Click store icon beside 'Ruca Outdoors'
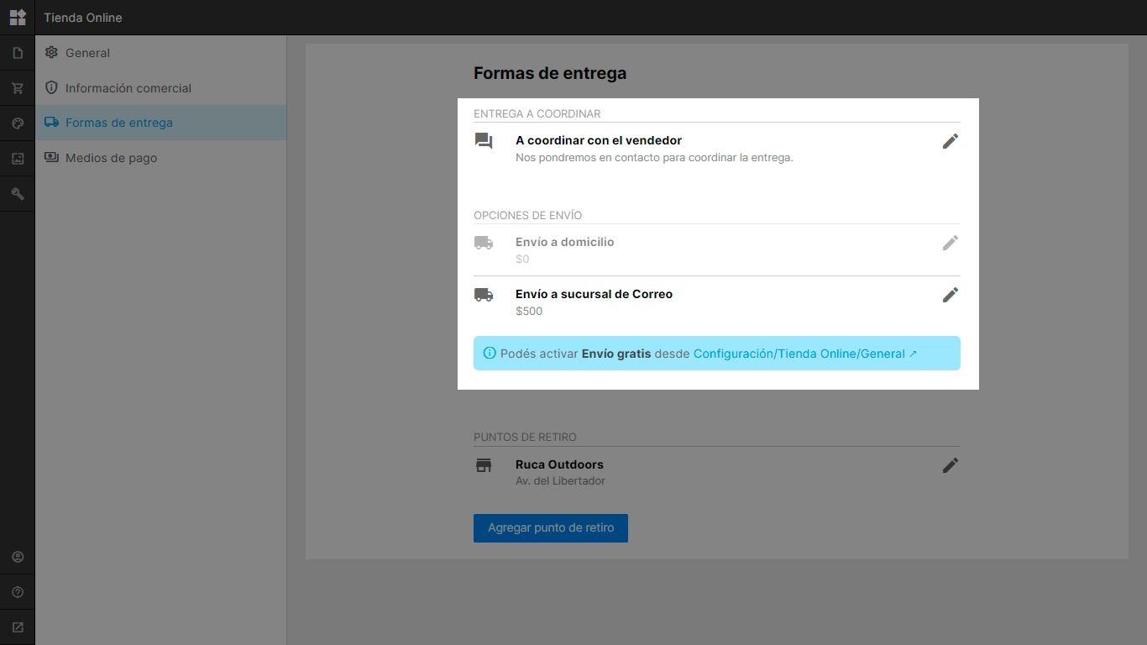The width and height of the screenshot is (1147, 645). (x=484, y=465)
